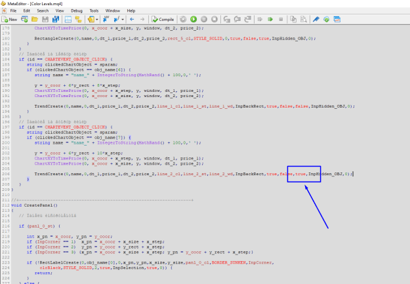The height and width of the screenshot is (284, 410).
Task: Click 'InpSelection' on line 224
Action: click(x=129, y=268)
